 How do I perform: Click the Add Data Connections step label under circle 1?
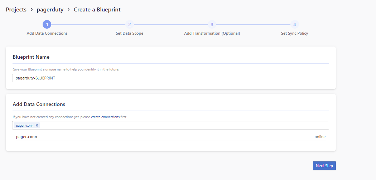[47, 33]
